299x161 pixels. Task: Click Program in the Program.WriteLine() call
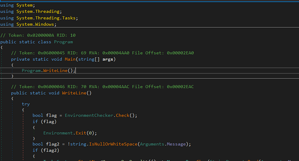[31, 70]
